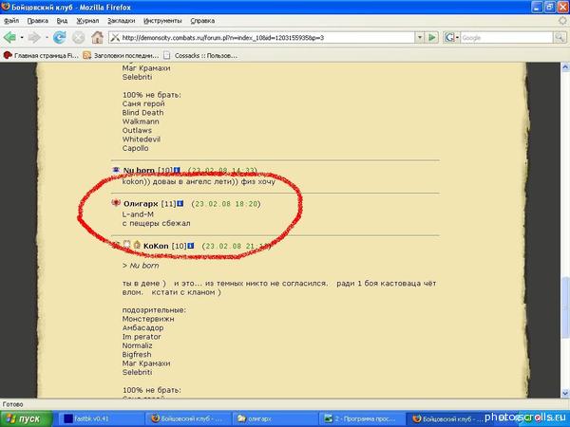Click the Forward arrow in the toolbar
The image size is (570, 427).
(x=34, y=37)
